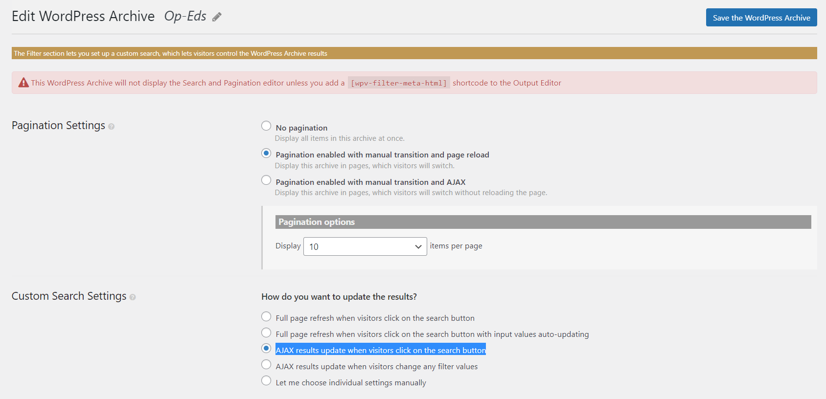Click the red warning triangle icon
This screenshot has height=399, width=826.
point(23,83)
